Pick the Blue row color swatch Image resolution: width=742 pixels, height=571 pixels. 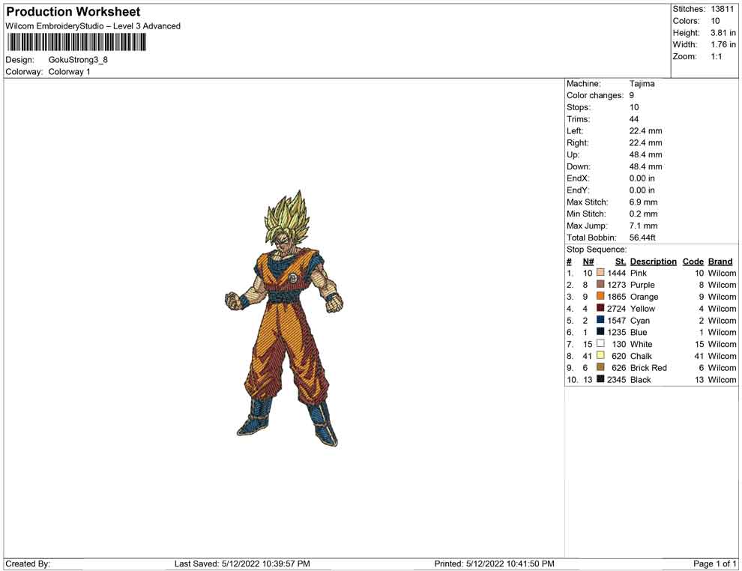(x=600, y=332)
